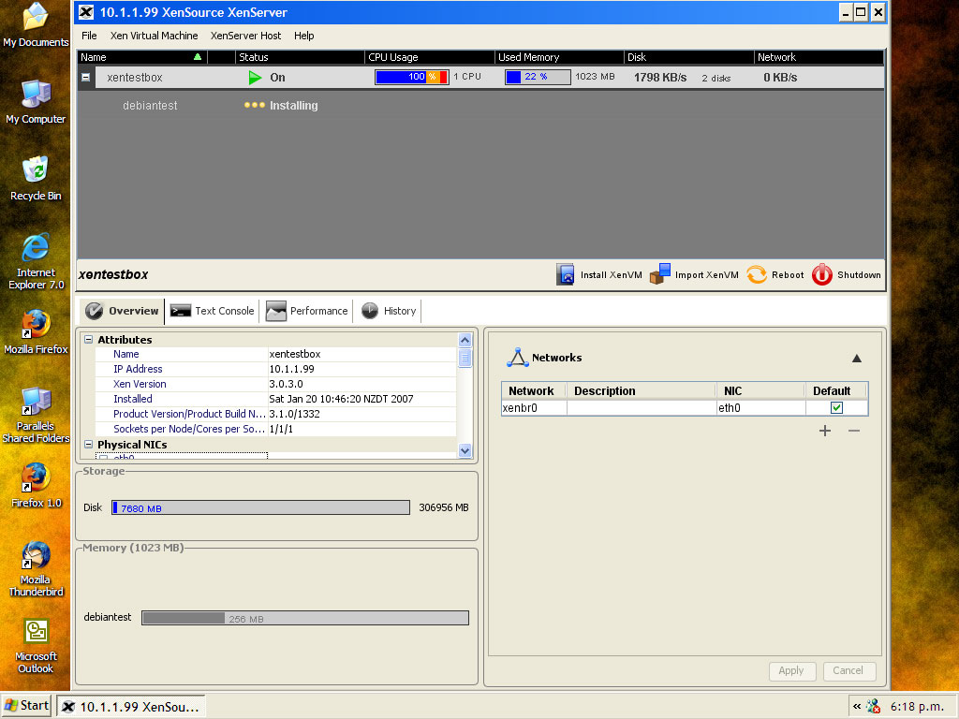Viewport: 959px width, 719px height.
Task: Click the orange Reboot arrows icon
Action: point(757,274)
